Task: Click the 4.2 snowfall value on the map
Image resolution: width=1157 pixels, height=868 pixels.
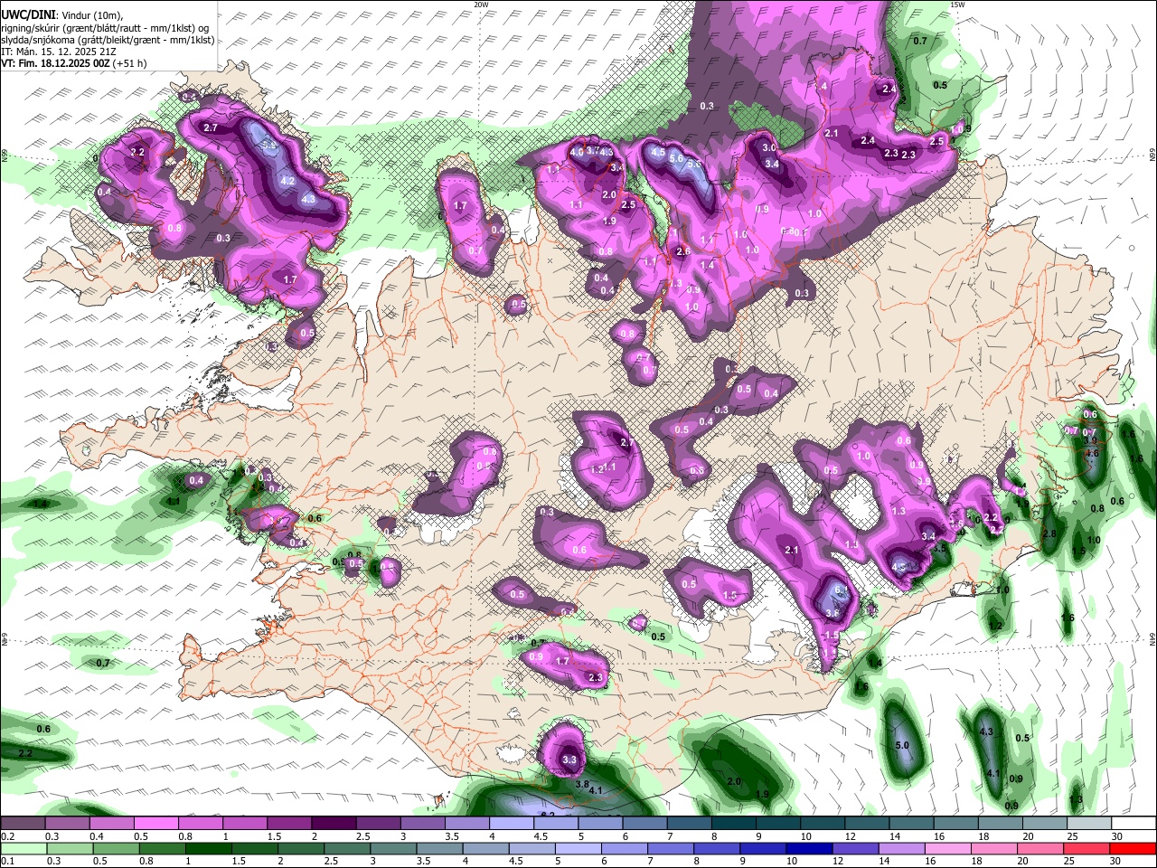Action: pos(288,181)
